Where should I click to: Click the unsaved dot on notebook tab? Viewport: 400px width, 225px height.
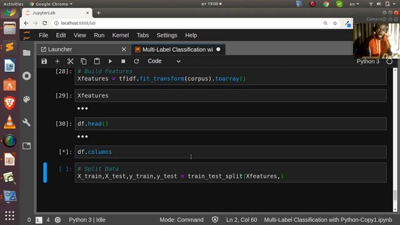tap(218, 49)
